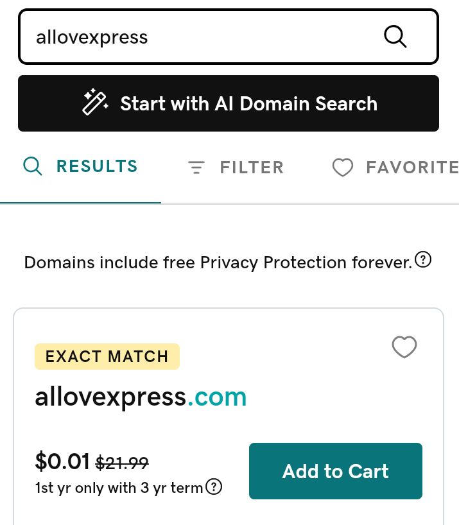Click Add to Cart button
This screenshot has height=525, width=459.
click(336, 471)
